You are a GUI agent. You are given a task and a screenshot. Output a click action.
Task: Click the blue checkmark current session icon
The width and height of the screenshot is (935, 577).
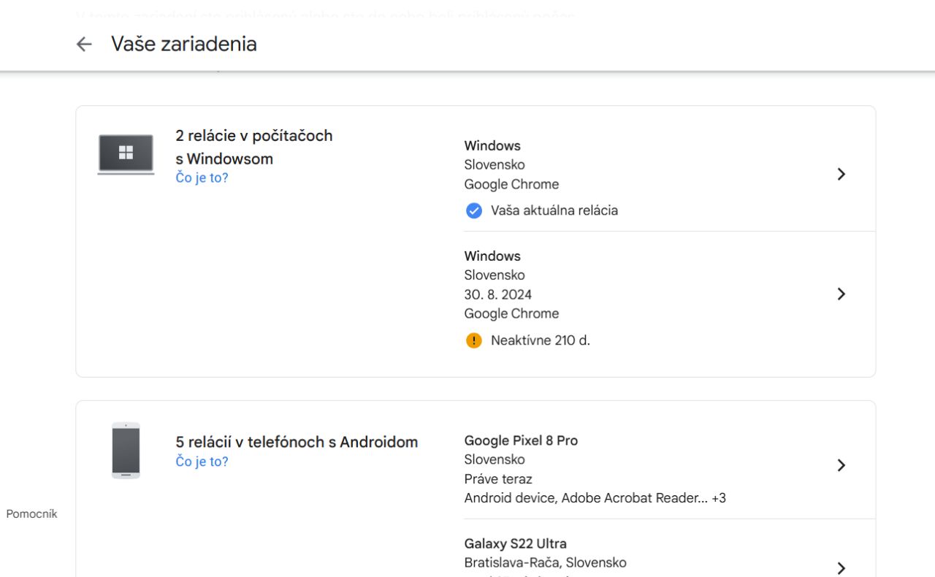tap(474, 211)
